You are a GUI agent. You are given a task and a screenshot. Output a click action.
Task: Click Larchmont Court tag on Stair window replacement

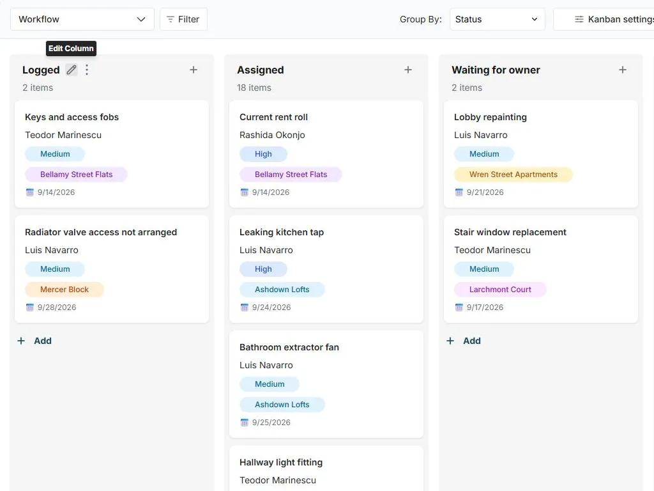tap(500, 290)
